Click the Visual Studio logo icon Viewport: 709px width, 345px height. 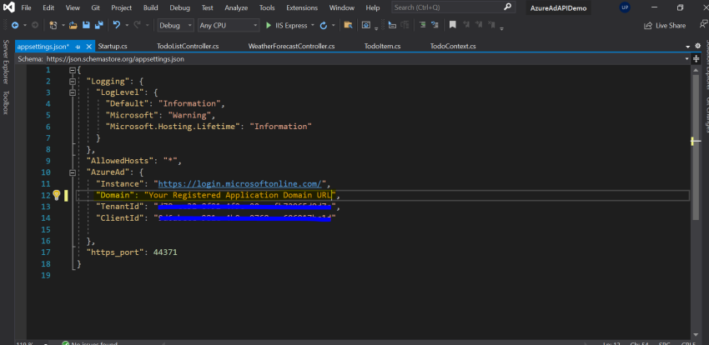tap(9, 7)
